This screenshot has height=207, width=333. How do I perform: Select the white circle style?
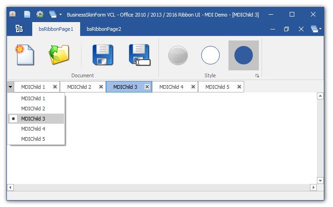210,55
